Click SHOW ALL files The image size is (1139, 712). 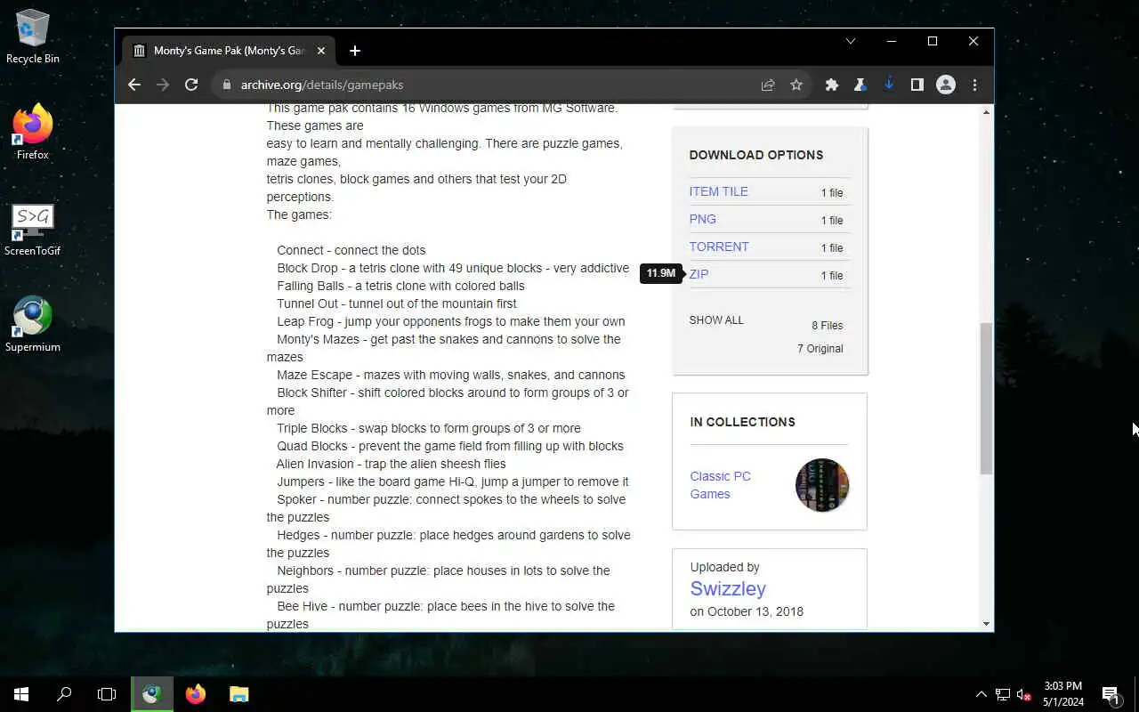pyautogui.click(x=716, y=320)
